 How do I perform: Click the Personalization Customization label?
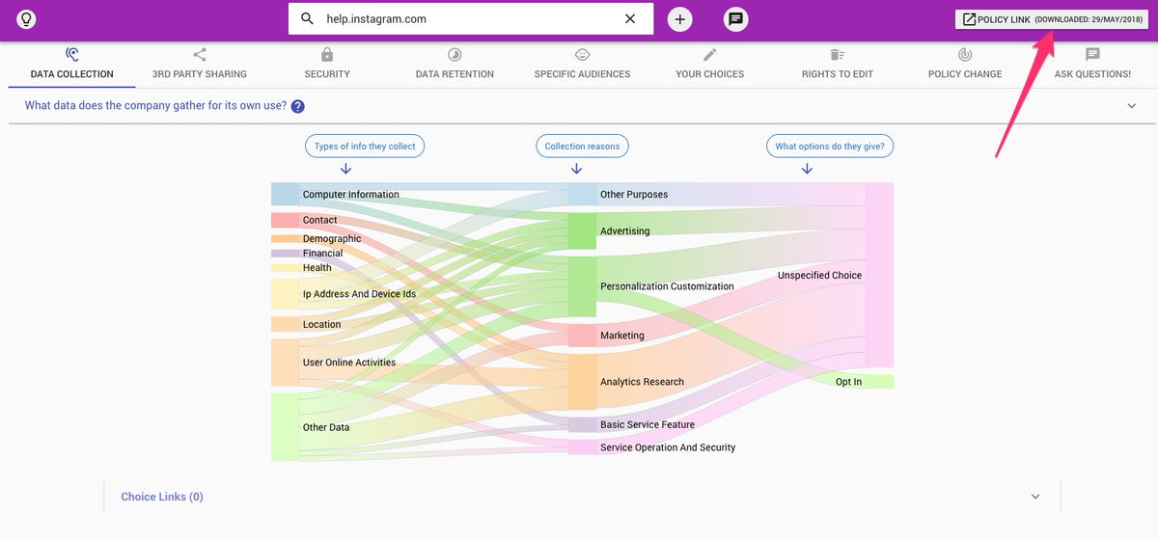[x=667, y=286]
